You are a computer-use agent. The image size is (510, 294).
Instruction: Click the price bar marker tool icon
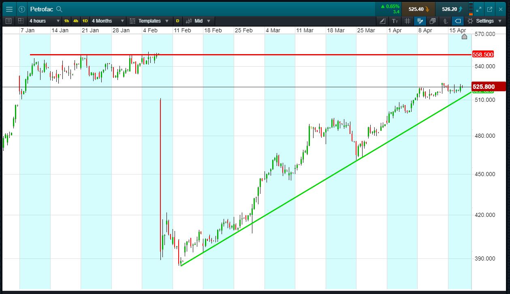(x=445, y=21)
